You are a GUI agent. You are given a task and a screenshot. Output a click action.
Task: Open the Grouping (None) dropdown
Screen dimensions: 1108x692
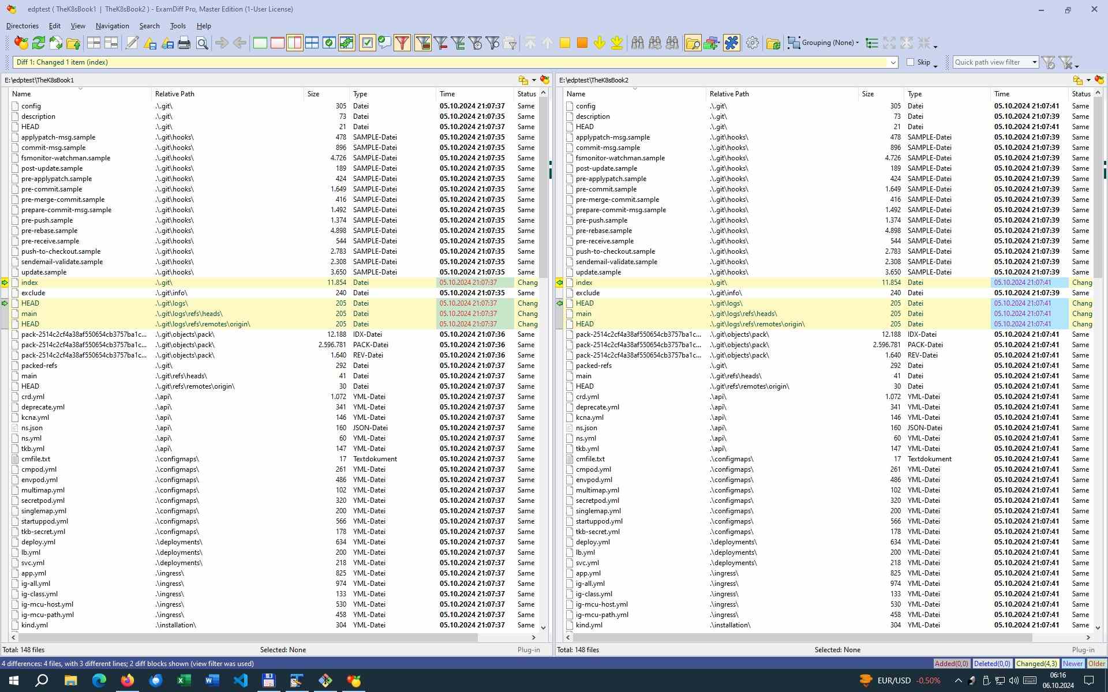click(823, 43)
